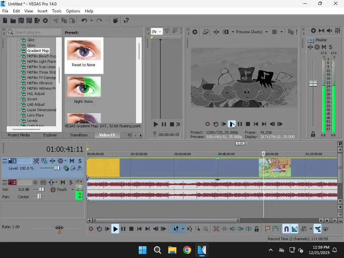Save the project using the floppy icon
Viewport: 344px width, 258px height.
21,20
